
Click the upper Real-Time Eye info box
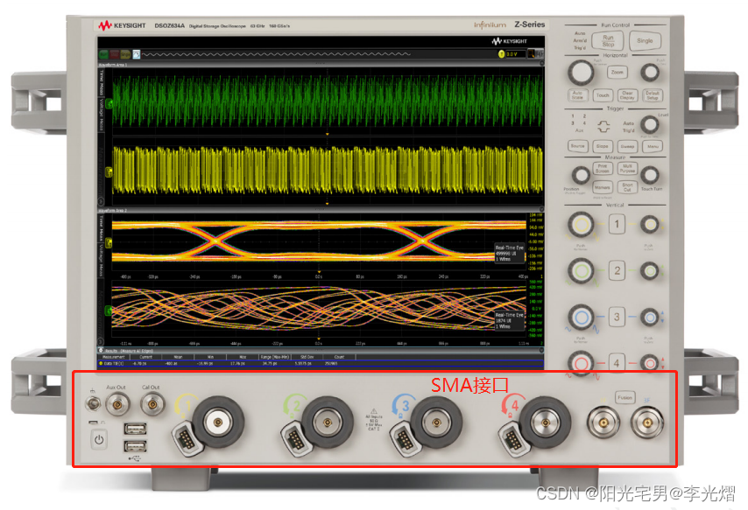(510, 254)
